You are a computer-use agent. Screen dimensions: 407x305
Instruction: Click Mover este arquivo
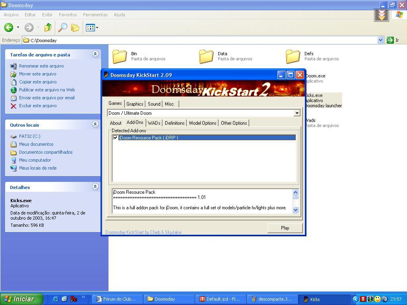(x=38, y=74)
